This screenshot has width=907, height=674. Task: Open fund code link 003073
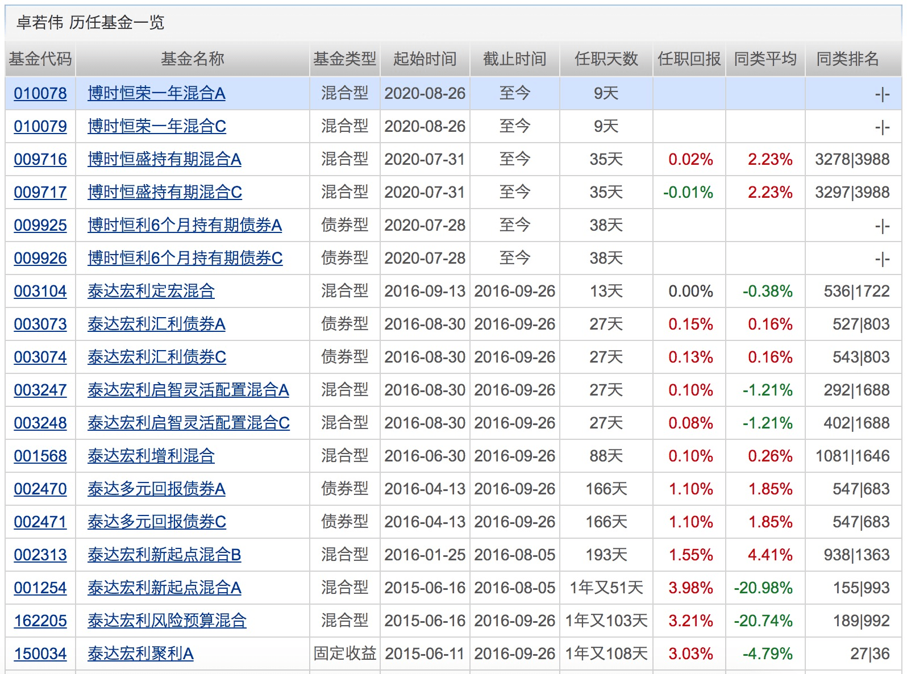tap(40, 324)
